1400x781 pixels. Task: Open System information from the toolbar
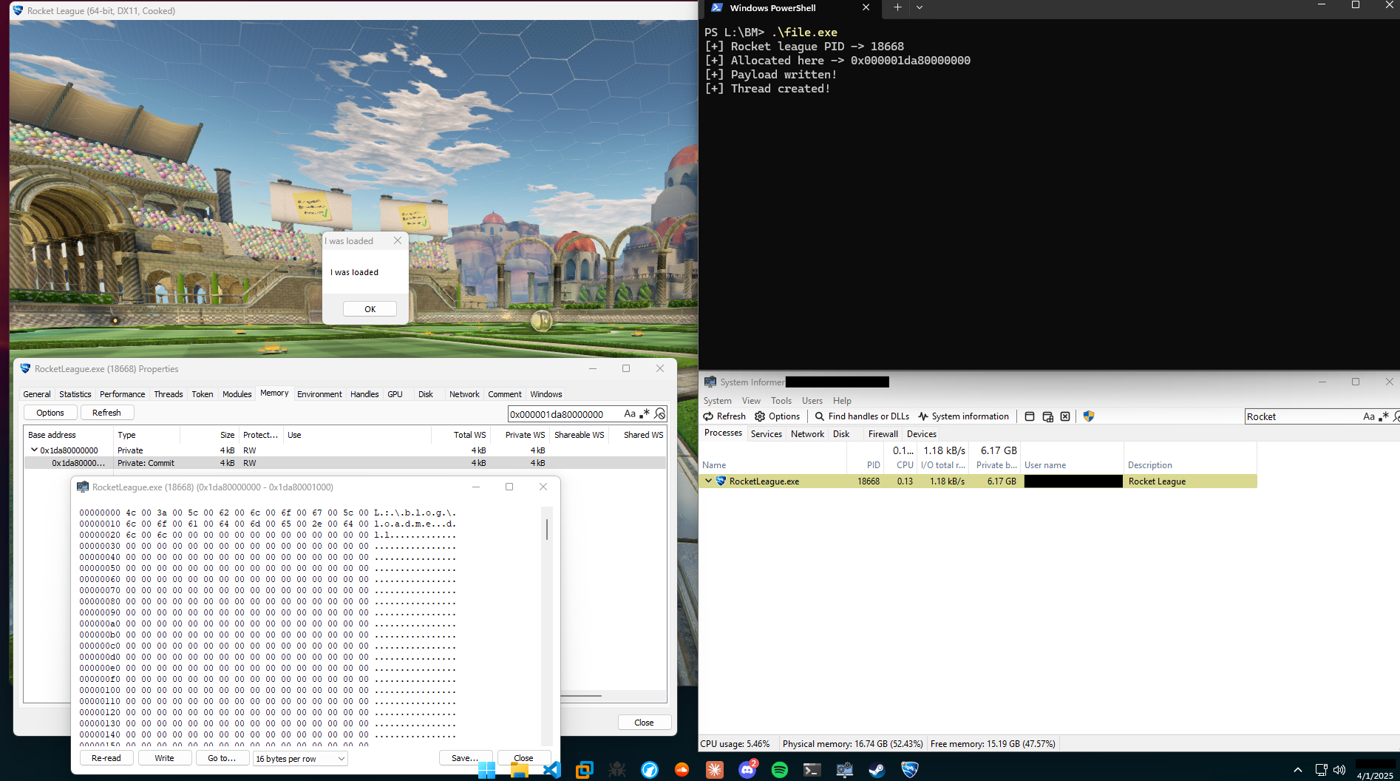[x=963, y=416]
